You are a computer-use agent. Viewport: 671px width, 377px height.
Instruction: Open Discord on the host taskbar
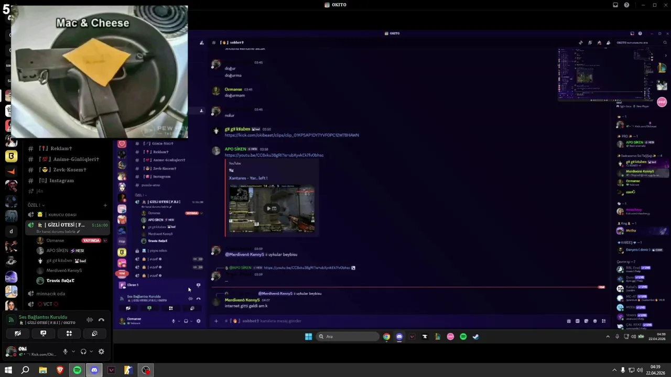coord(94,370)
